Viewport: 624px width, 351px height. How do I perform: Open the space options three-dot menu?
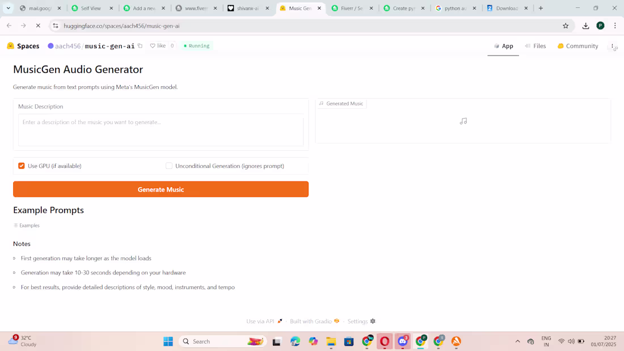[613, 46]
